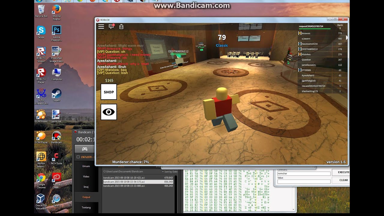Select player jjgotthatglock in leaderboard
This screenshot has width=384, height=216.
pos(322,81)
